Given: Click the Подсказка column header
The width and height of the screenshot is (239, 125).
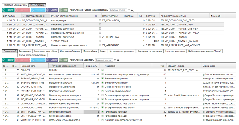Looking at the screenshot, I should point(128,66).
